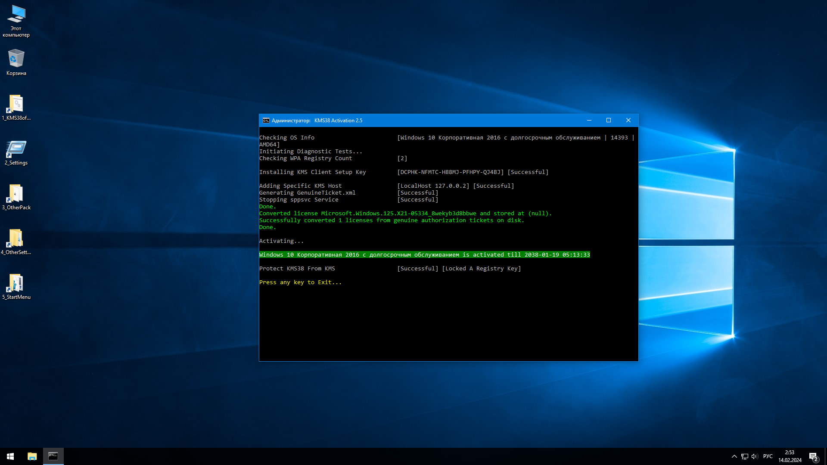This screenshot has height=465, width=827.
Task: Maximize the KMS38 Activation console window
Action: (609, 121)
